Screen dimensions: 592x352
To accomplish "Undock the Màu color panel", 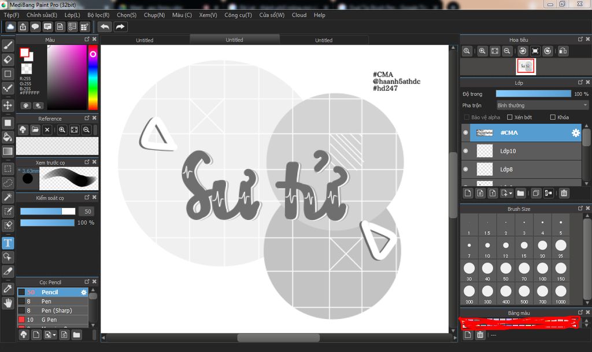I will click(87, 39).
